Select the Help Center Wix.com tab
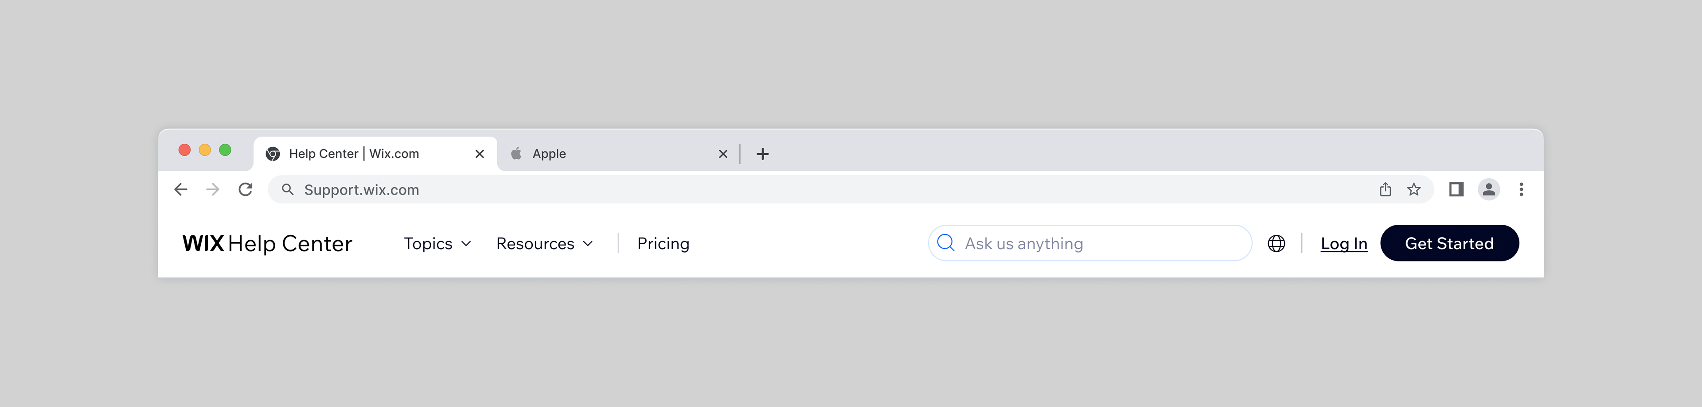Image resolution: width=1702 pixels, height=407 pixels. 363,154
